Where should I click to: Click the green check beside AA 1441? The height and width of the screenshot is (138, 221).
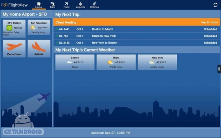click(x=57, y=29)
